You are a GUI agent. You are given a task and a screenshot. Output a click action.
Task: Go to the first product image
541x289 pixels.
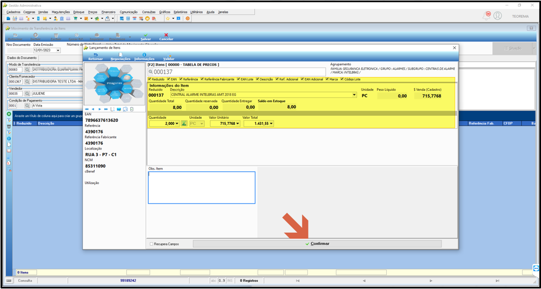[87, 109]
